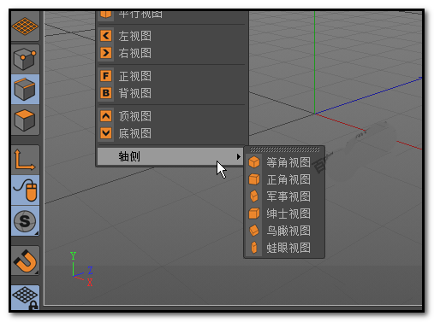Choose 左视图 left view
This screenshot has width=434, height=322.
tap(172, 36)
